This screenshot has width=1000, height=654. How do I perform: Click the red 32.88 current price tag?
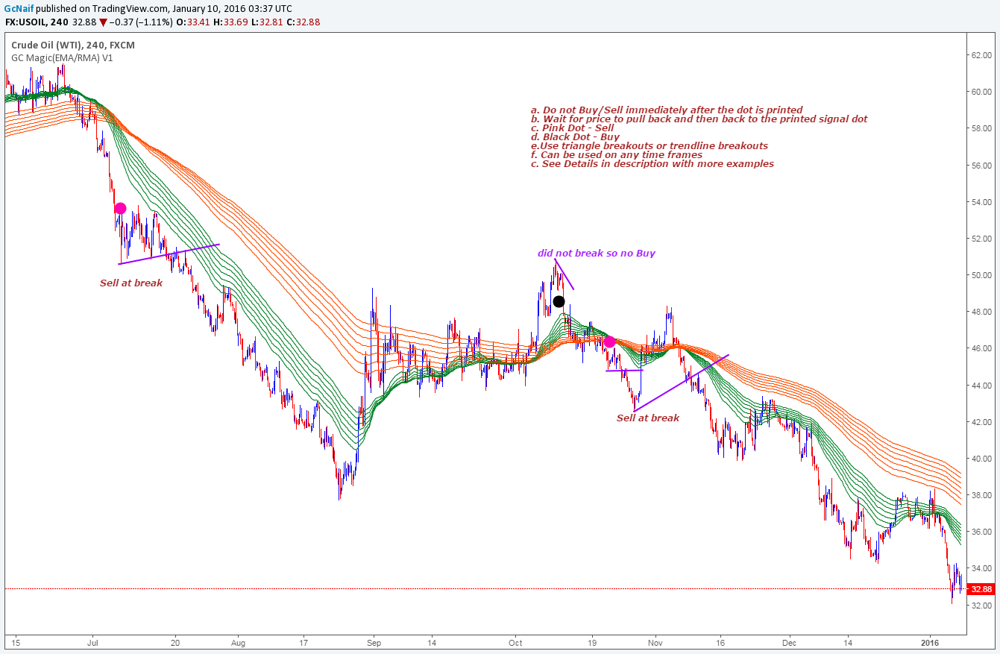coord(979,589)
